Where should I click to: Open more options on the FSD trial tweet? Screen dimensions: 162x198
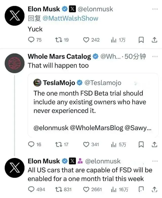(x=155, y=161)
